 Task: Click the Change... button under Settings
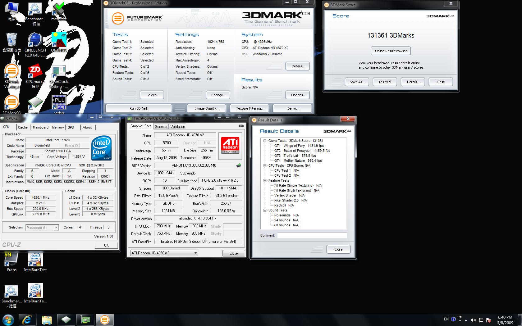coord(219,95)
